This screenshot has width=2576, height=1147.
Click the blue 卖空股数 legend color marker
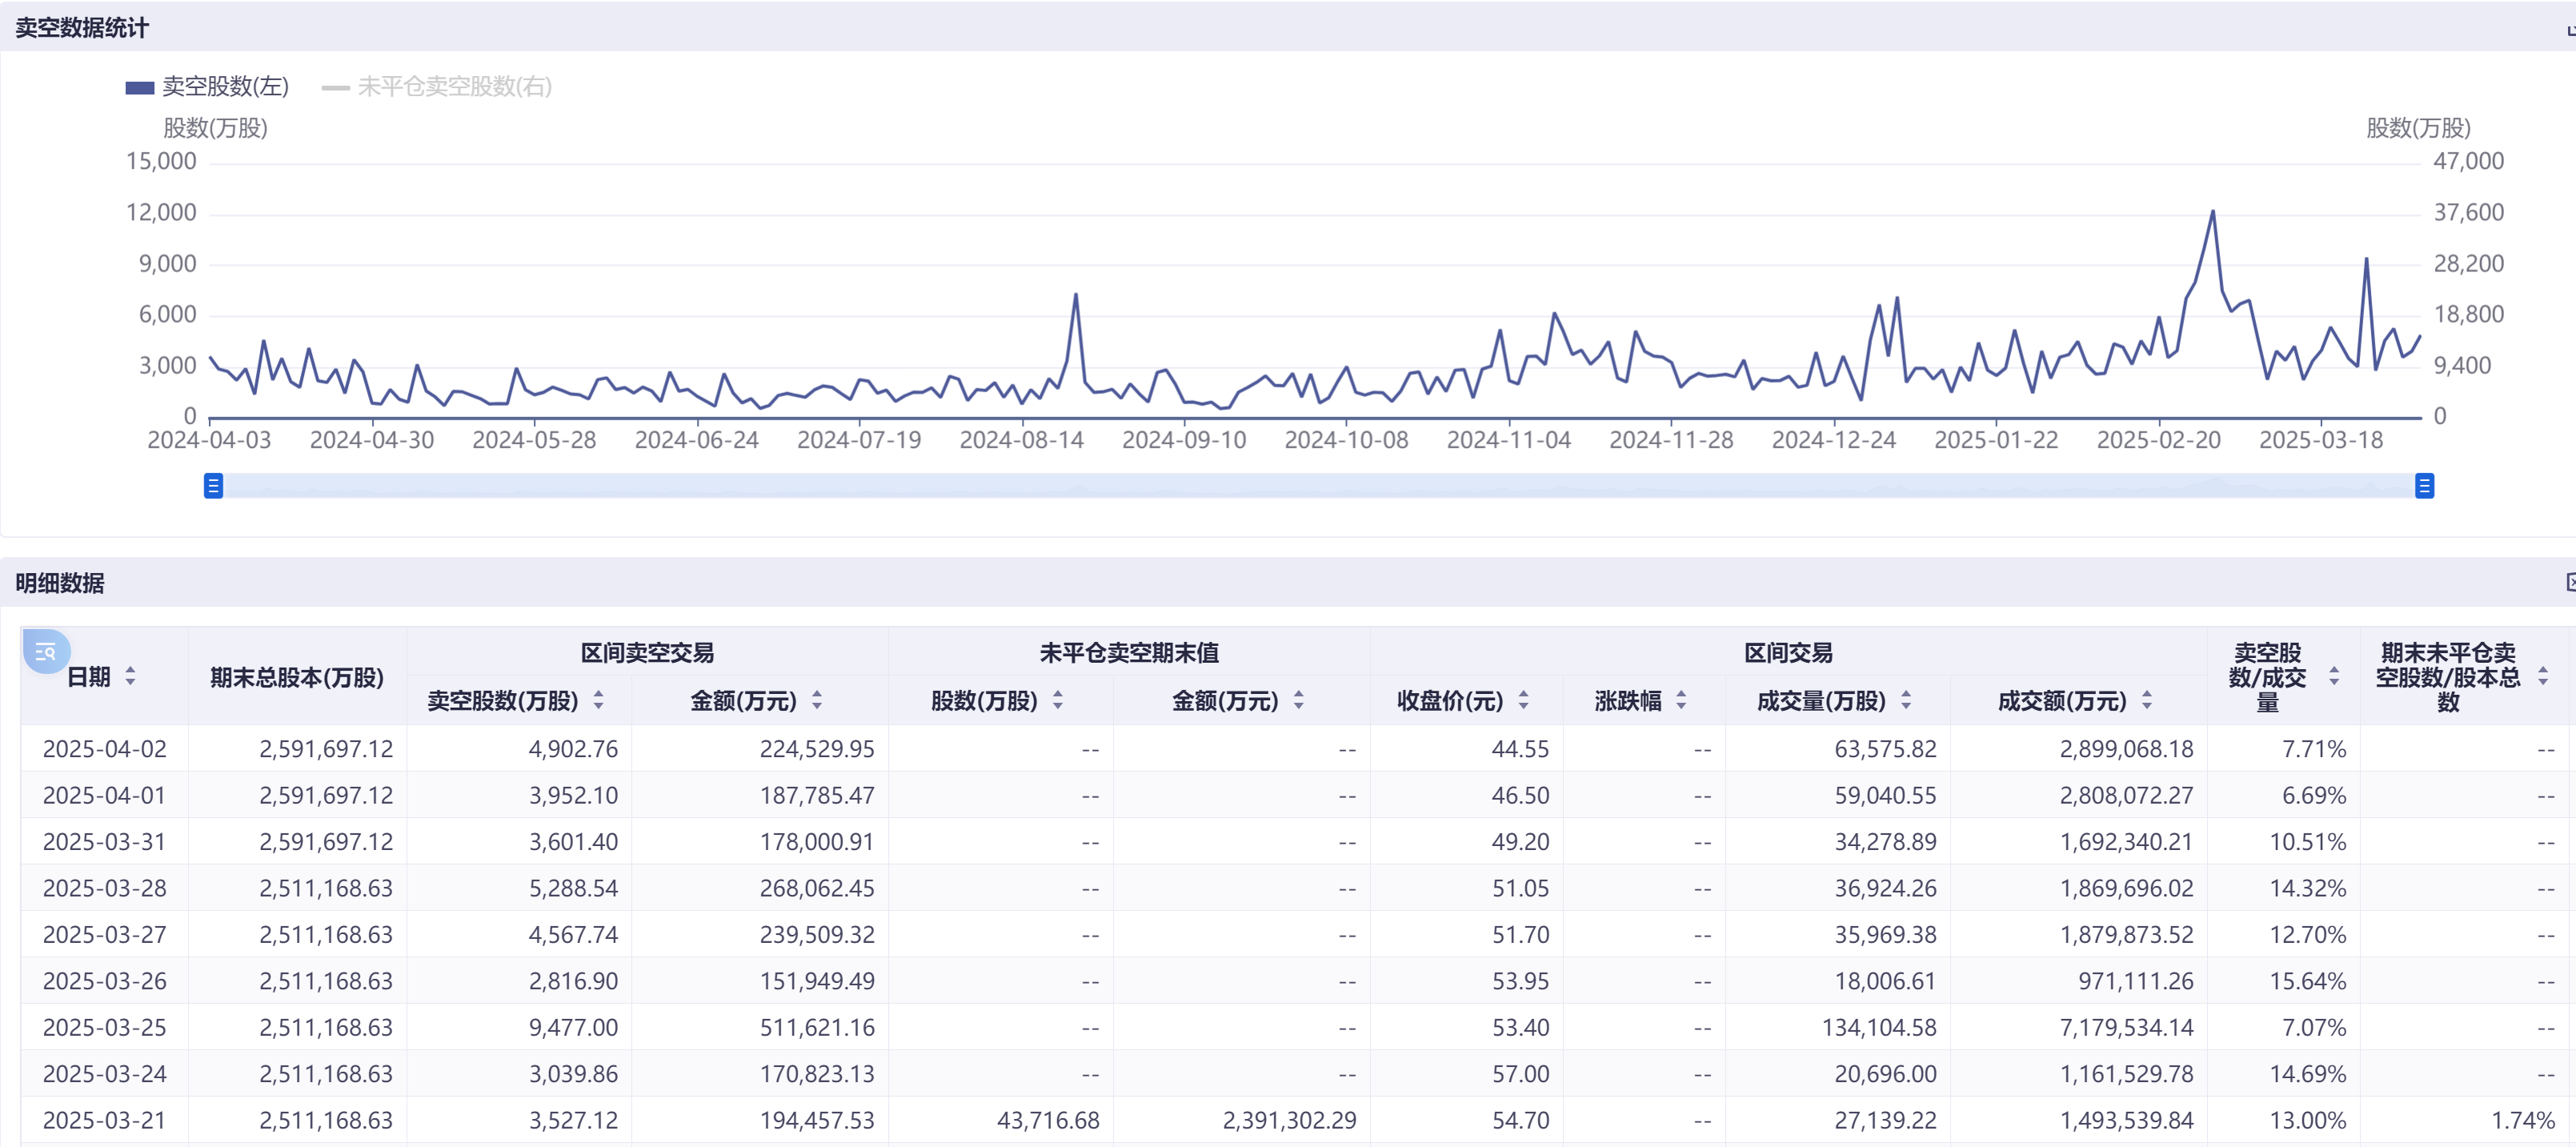pos(139,88)
